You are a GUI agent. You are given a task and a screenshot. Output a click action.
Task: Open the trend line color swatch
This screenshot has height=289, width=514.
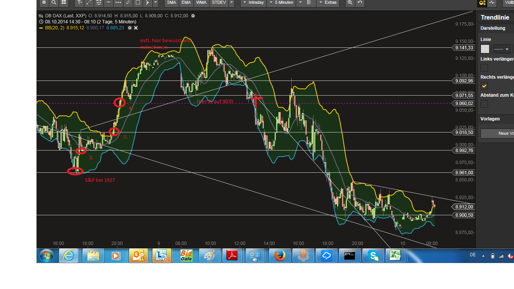[x=485, y=49]
